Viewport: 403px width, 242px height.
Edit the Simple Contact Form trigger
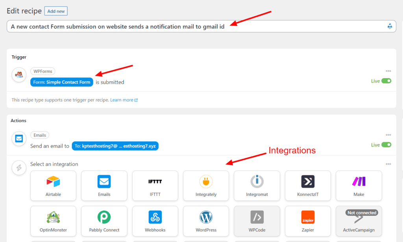coord(61,82)
